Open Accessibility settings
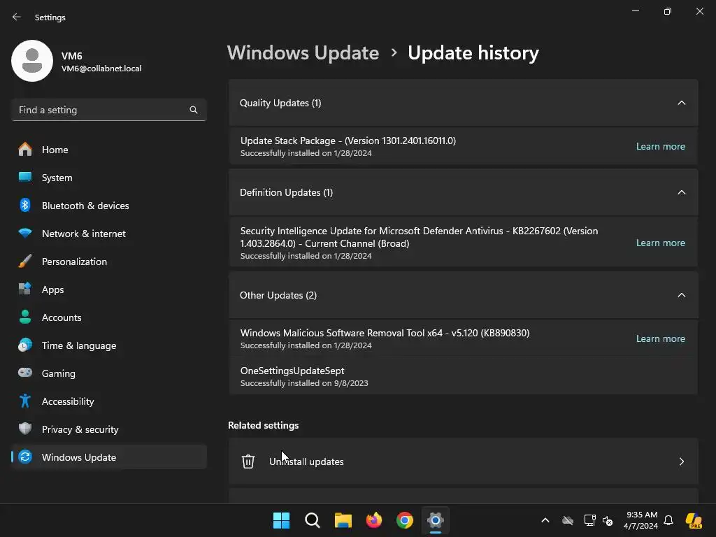716x537 pixels. [108, 401]
